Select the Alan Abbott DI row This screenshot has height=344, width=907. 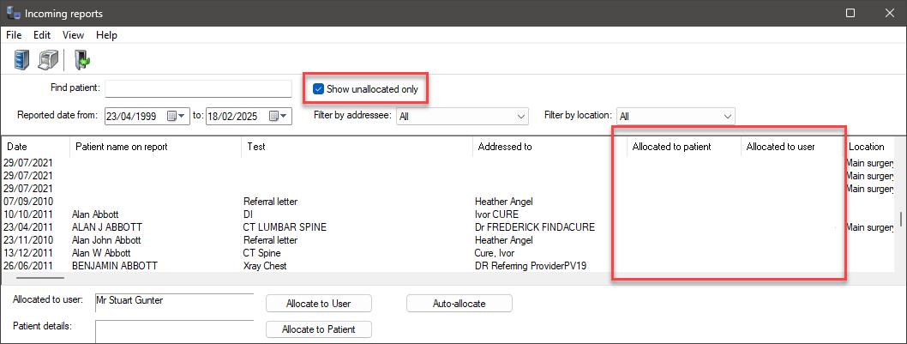[x=448, y=214]
